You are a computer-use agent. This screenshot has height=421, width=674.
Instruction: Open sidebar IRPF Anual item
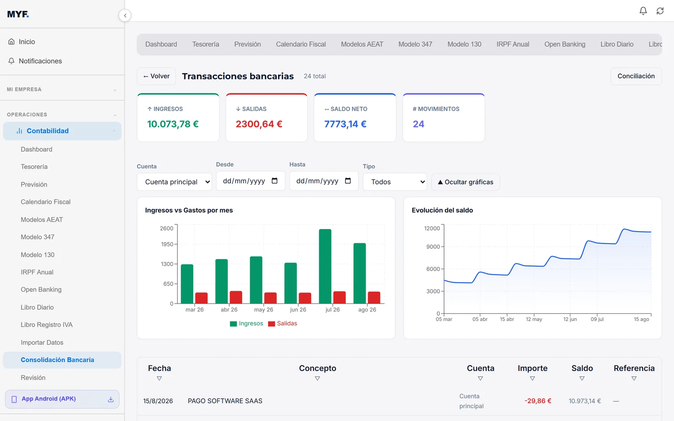coord(62,272)
